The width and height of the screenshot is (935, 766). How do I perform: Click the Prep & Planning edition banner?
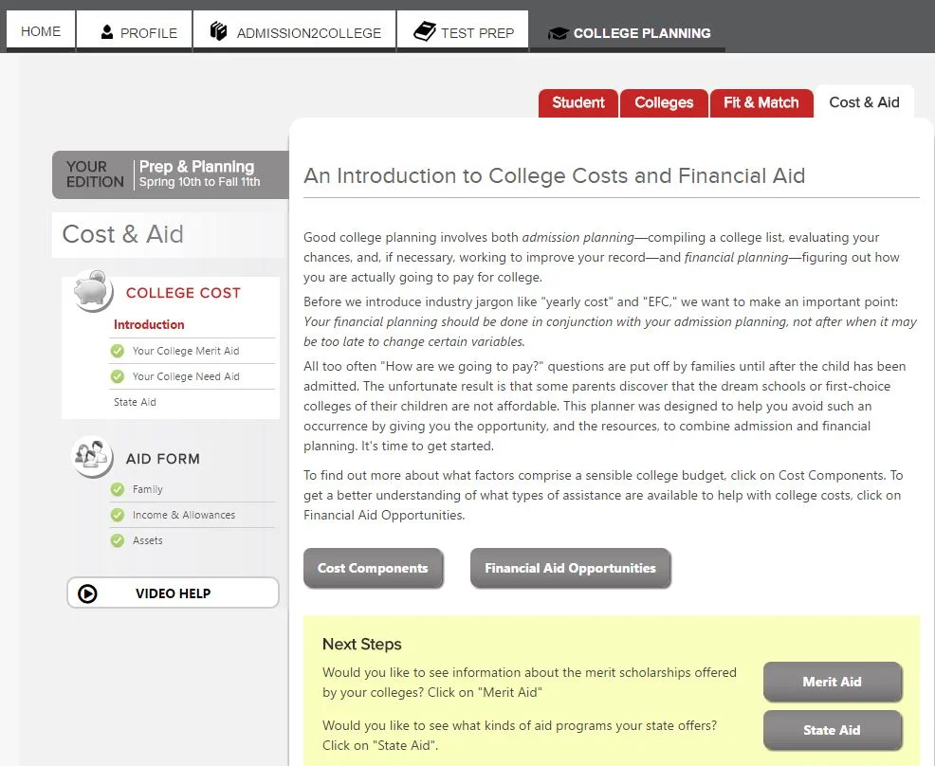point(171,174)
